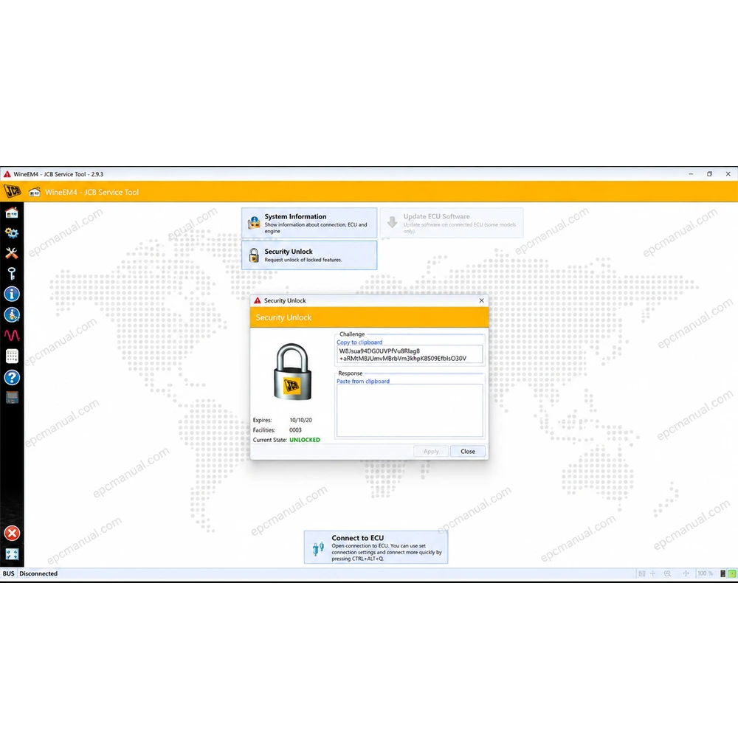
Task: Open the red waveform icon
Action: (x=12, y=335)
